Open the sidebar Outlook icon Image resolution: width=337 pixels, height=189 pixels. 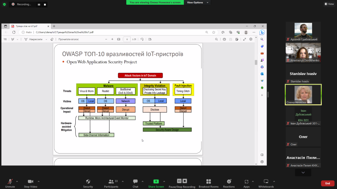click(262, 74)
